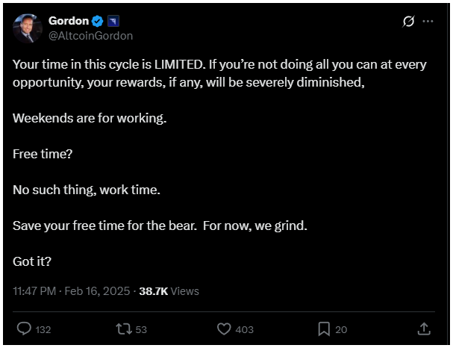Repost using the retweet arrows icon

(124, 329)
